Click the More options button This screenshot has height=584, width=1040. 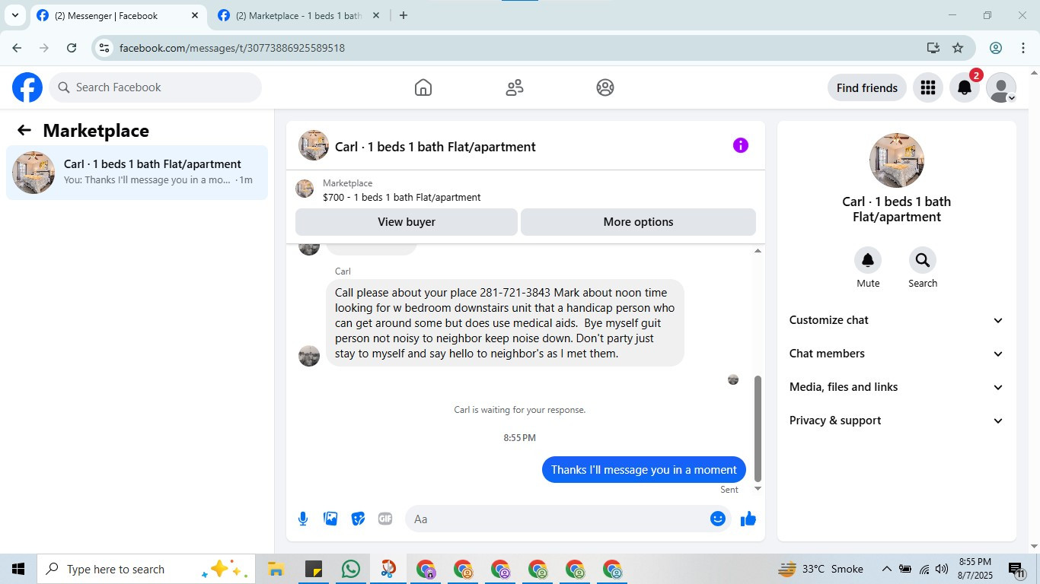pyautogui.click(x=638, y=222)
